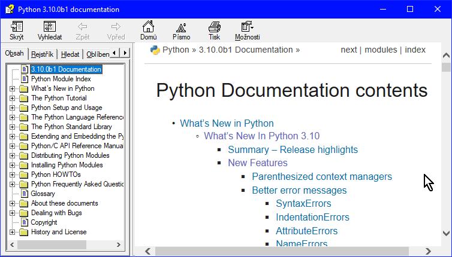The image size is (452, 257).
Task: Switch to the Hledat tab
Action: pyautogui.click(x=70, y=54)
